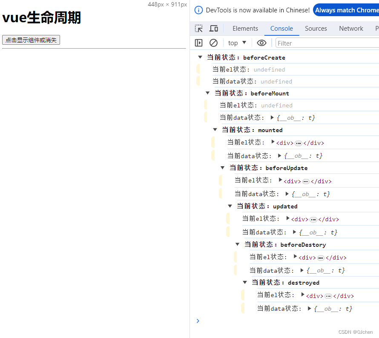
Task: Collapse the beforeDestory log group
Action: (x=237, y=244)
